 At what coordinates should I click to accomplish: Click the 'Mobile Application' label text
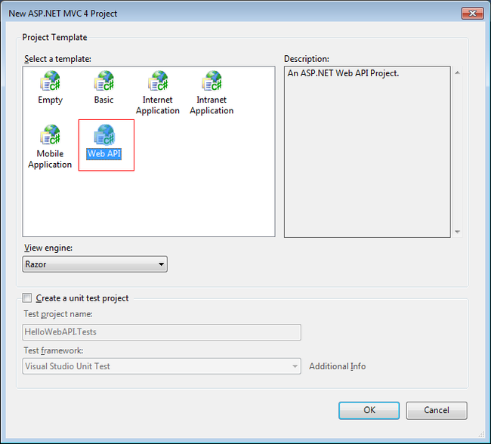(x=50, y=159)
